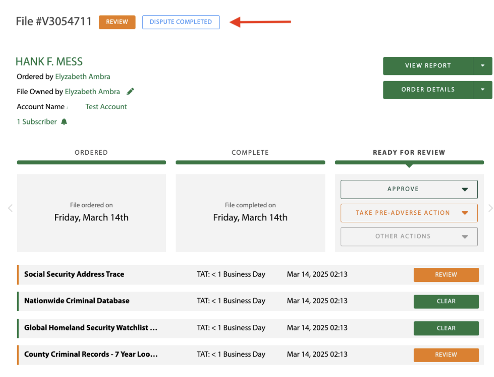Open the County Criminal Records row
Viewport: 494px width, 377px height.
(x=91, y=355)
